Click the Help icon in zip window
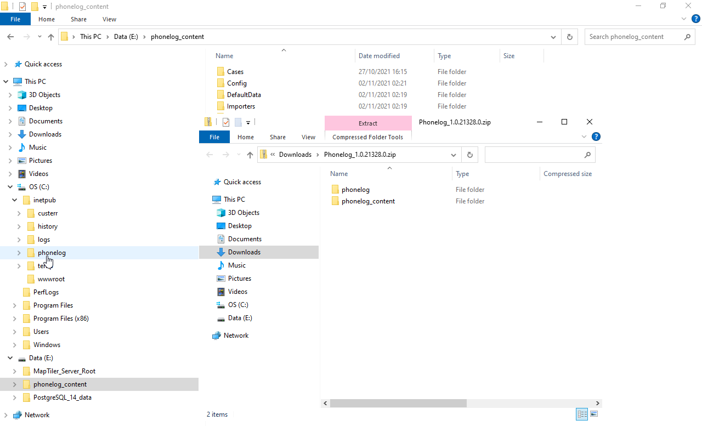Image resolution: width=702 pixels, height=426 pixels. 596,137
